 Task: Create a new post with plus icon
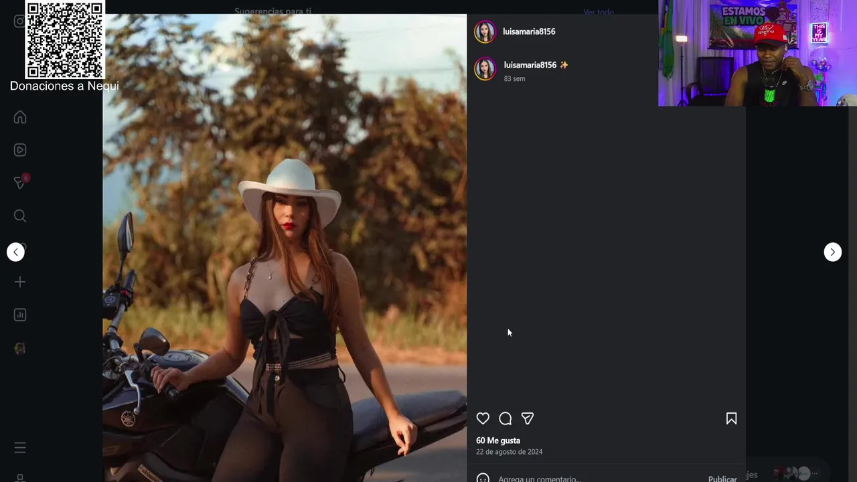20,282
